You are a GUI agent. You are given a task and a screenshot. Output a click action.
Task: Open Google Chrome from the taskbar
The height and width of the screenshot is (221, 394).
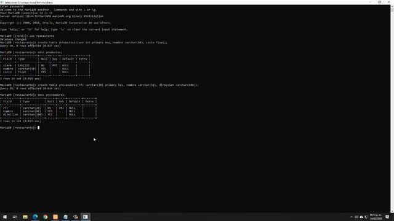(x=45, y=217)
